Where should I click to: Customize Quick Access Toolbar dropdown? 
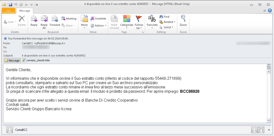point(37,5)
